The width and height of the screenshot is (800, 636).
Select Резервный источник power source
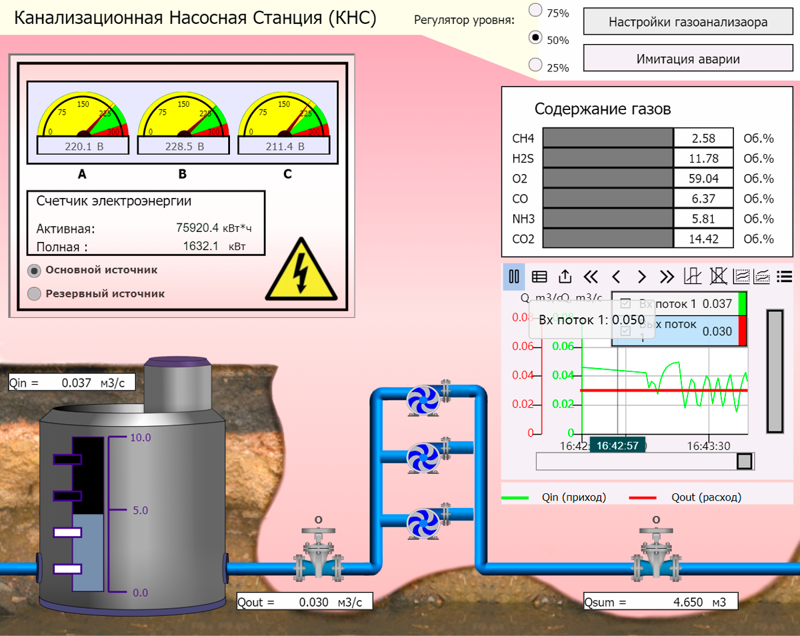(x=34, y=294)
